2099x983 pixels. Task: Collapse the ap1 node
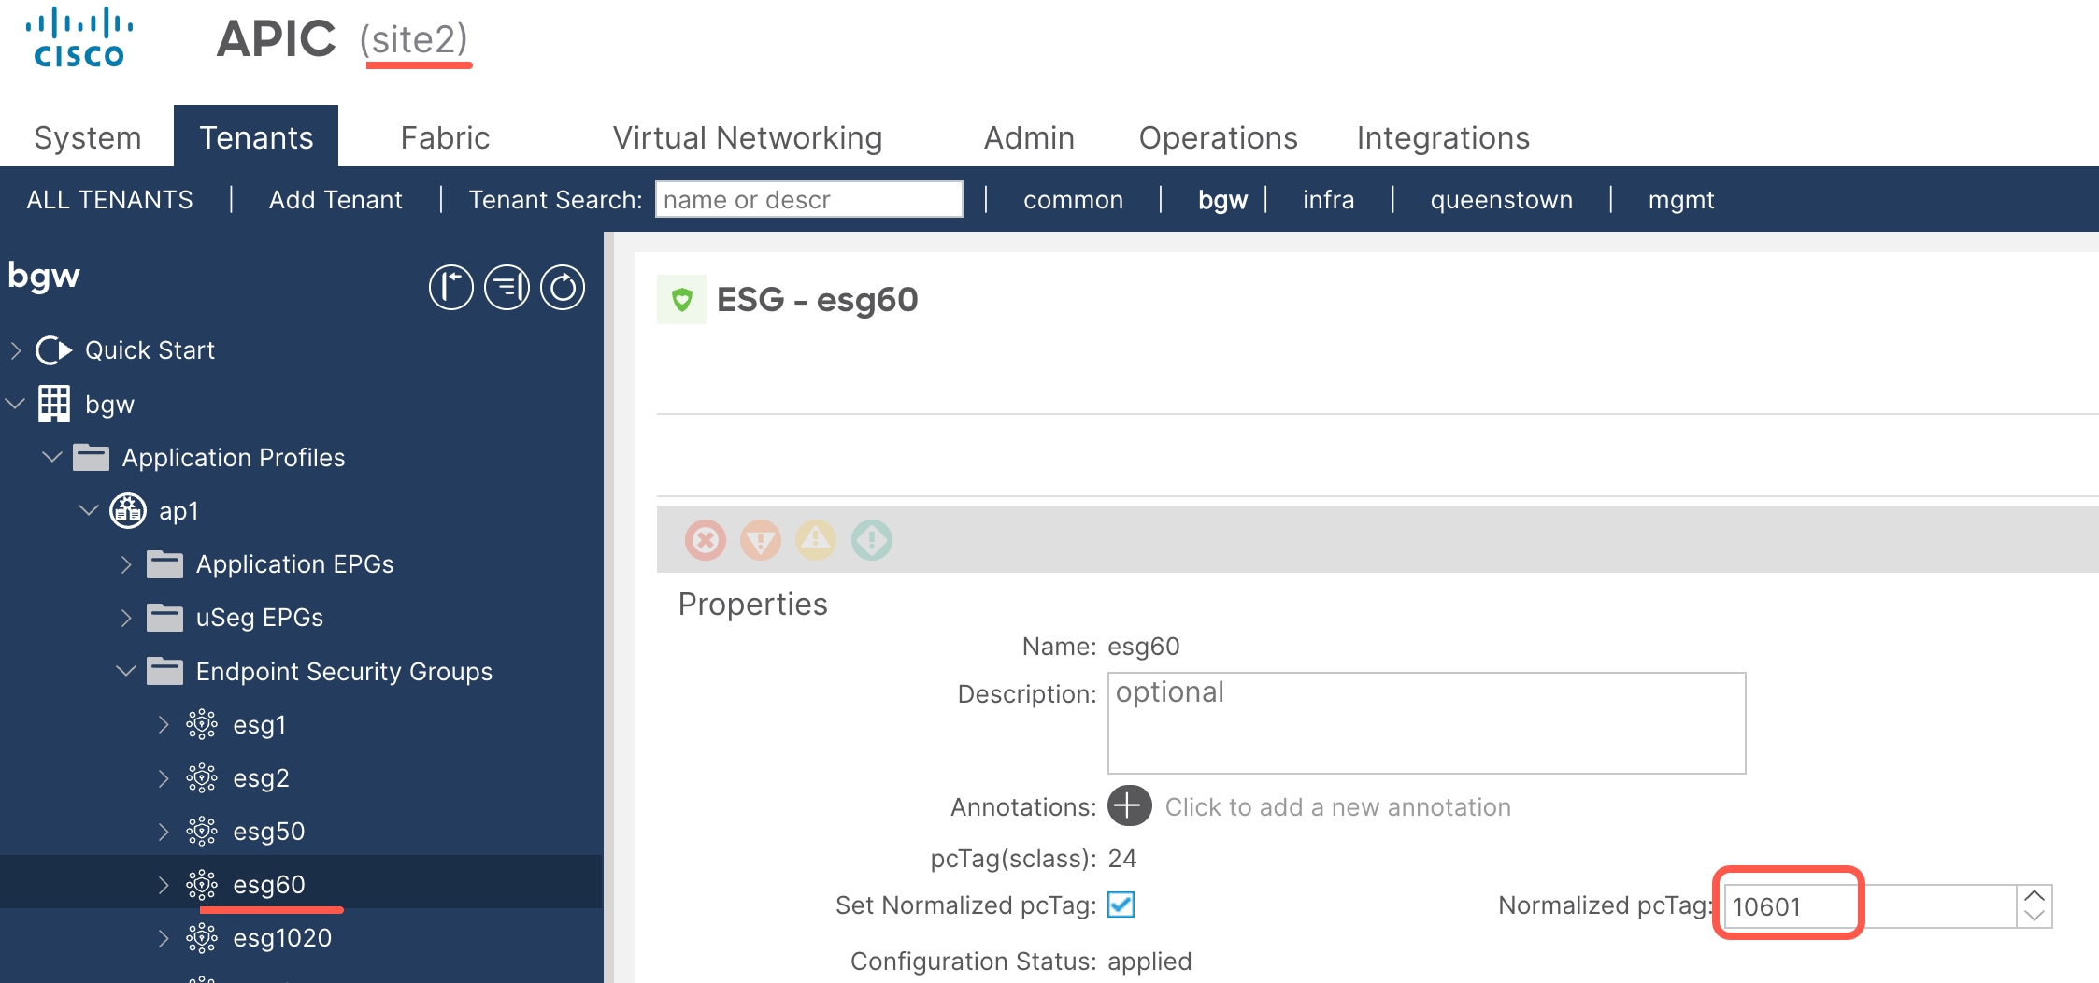89,510
